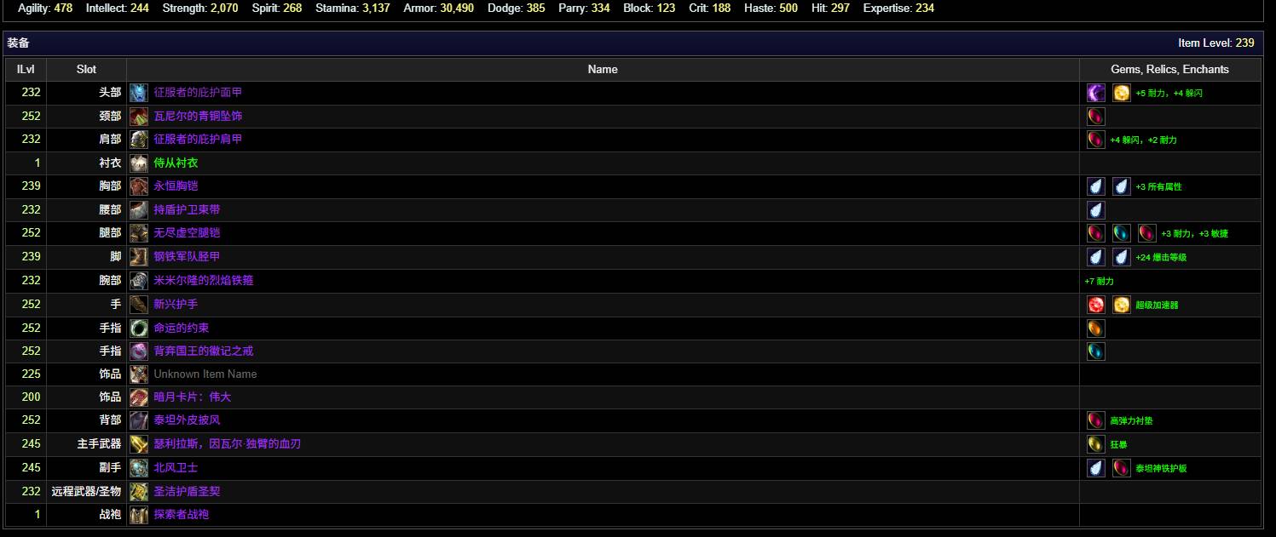Click the purple meta gem in head row

tap(1096, 93)
